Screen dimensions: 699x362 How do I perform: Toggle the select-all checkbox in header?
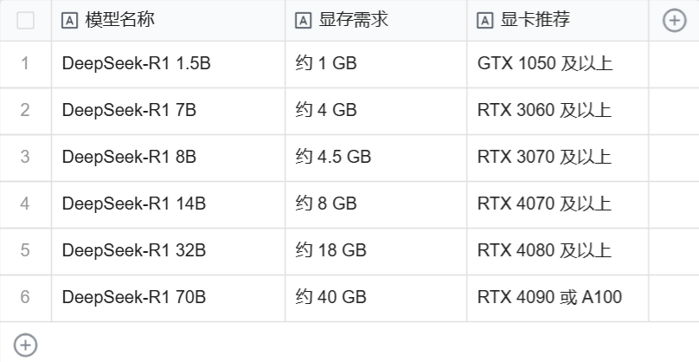point(25,21)
